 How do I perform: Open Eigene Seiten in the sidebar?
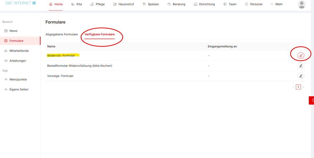pos(16,90)
